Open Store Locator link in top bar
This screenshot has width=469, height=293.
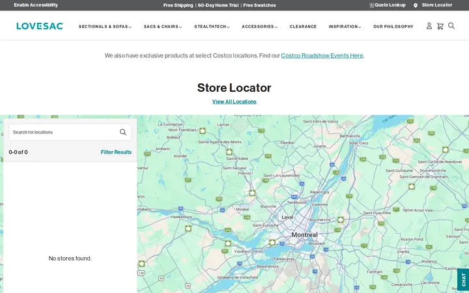click(x=437, y=5)
